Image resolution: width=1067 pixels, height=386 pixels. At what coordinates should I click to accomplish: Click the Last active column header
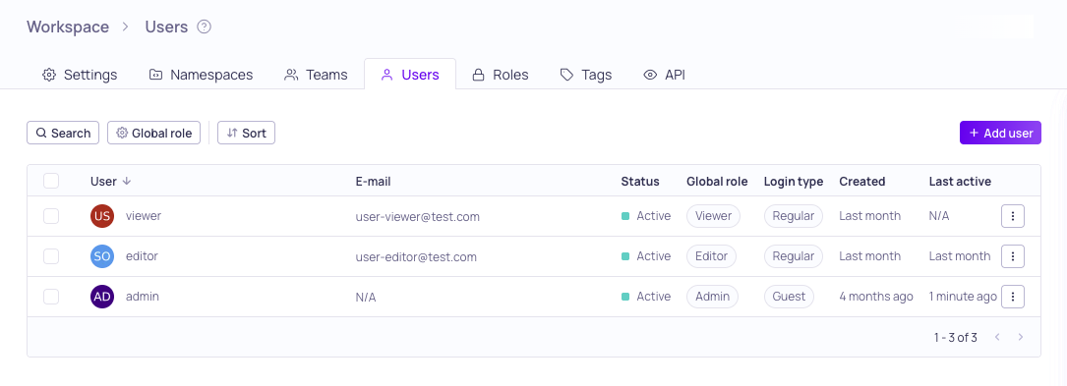tap(960, 182)
